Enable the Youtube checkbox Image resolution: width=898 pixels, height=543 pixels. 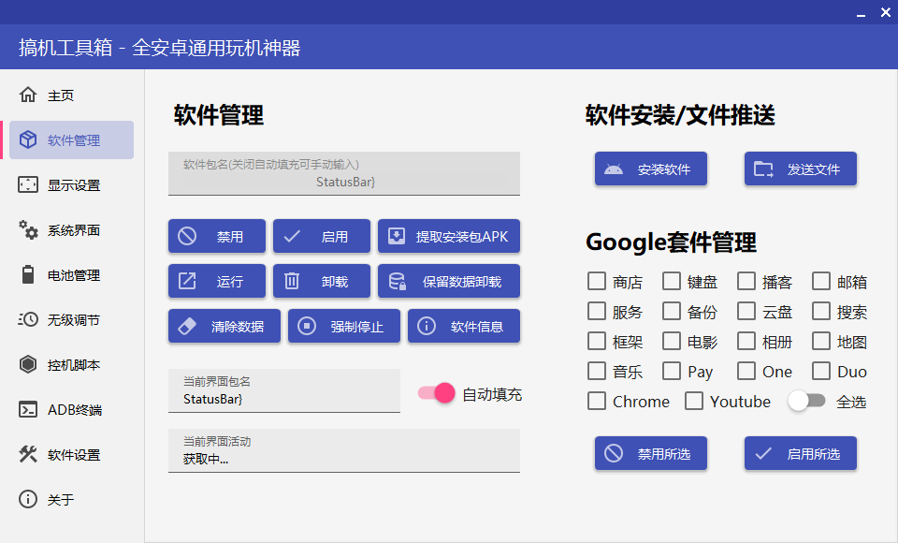click(693, 401)
